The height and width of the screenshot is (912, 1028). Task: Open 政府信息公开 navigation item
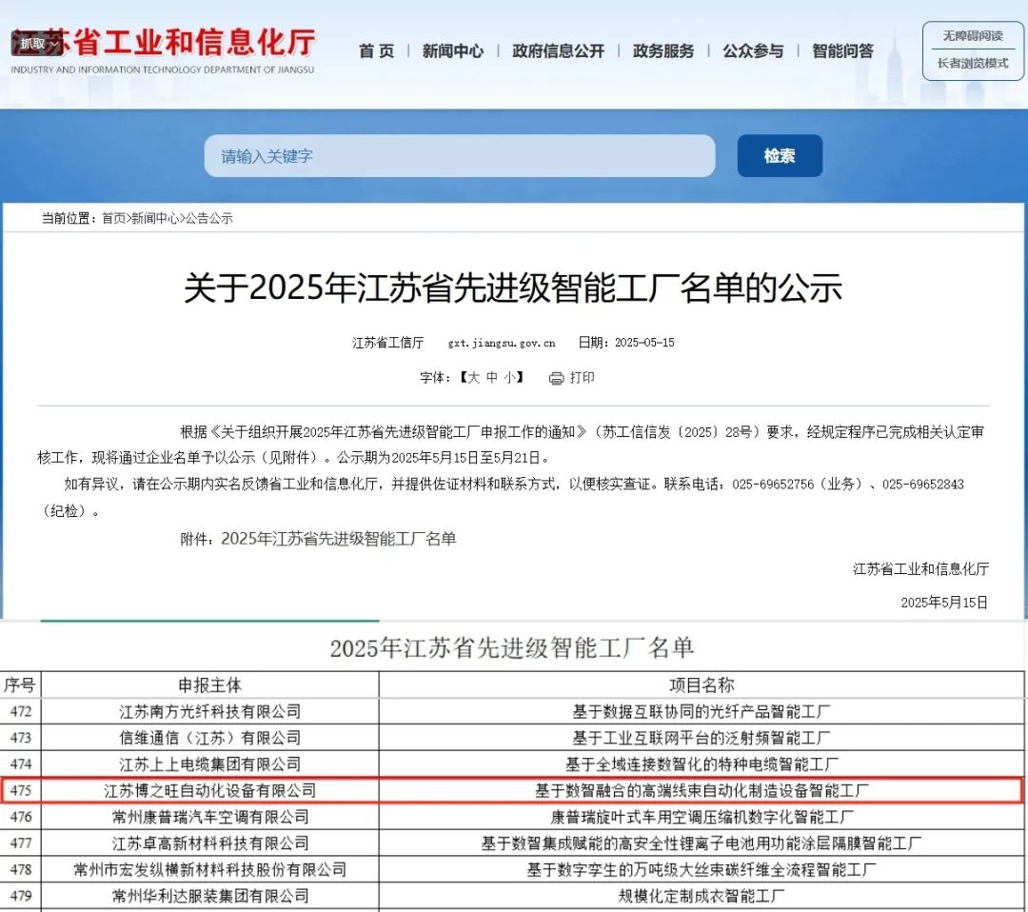pos(558,51)
